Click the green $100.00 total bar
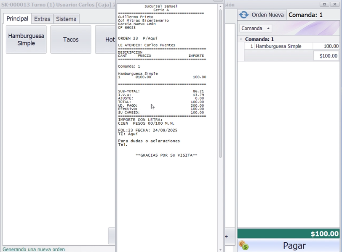This screenshot has width=342, height=252. point(289,234)
